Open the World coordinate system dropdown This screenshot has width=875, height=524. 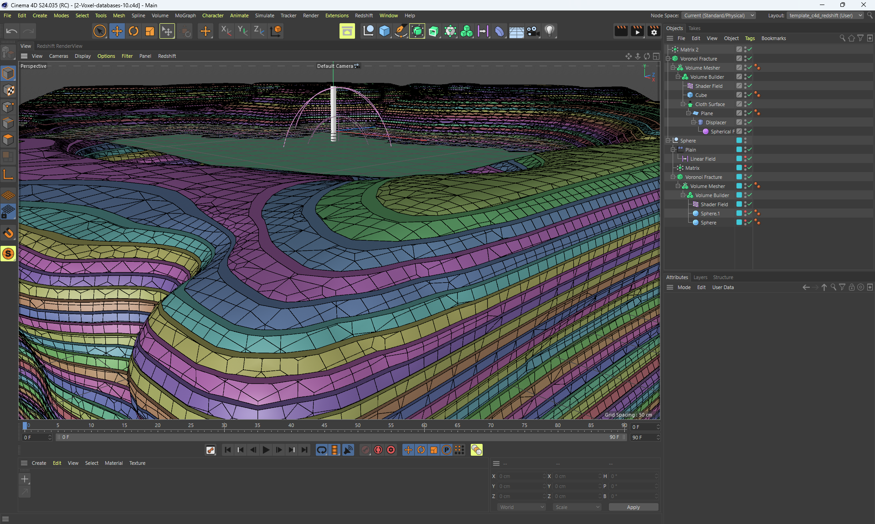click(x=521, y=507)
